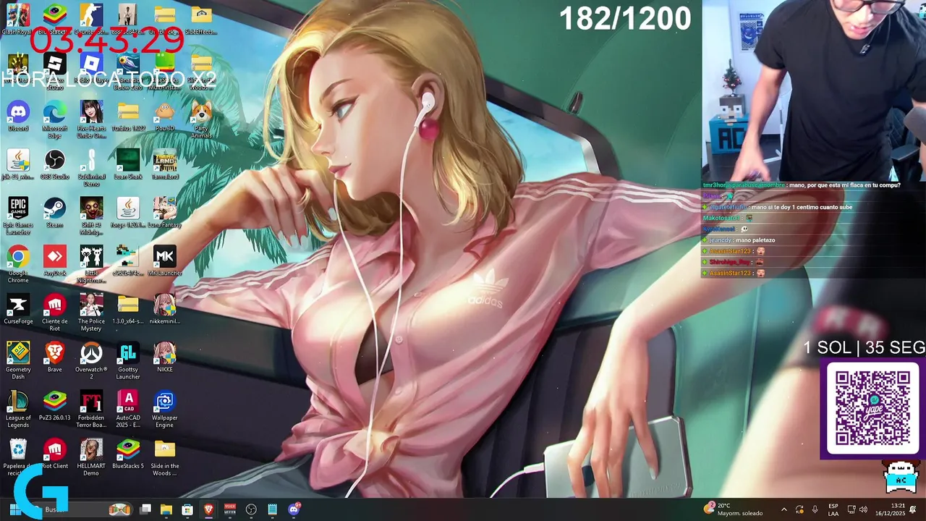Select the League of Legends icon
This screenshot has height=521, width=926.
point(18,409)
